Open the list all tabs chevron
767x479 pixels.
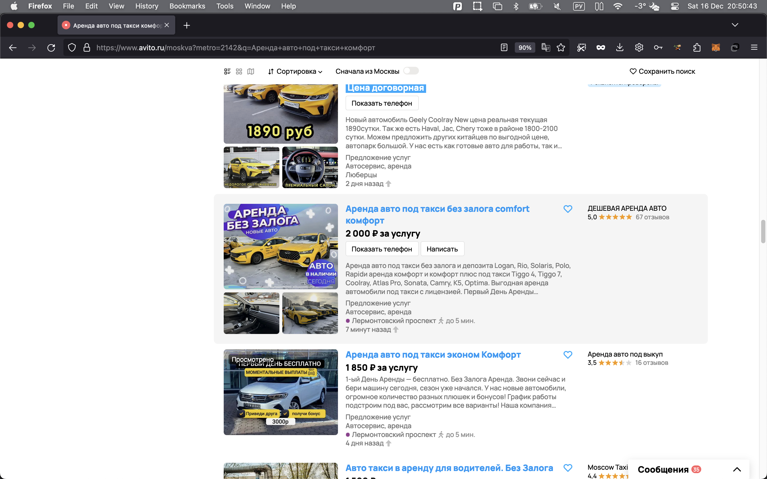tap(735, 25)
